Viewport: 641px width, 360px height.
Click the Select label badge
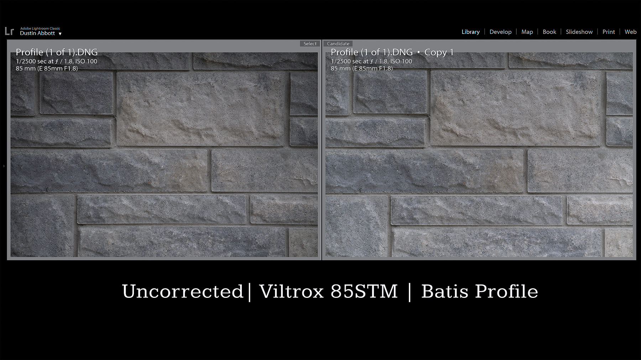310,44
